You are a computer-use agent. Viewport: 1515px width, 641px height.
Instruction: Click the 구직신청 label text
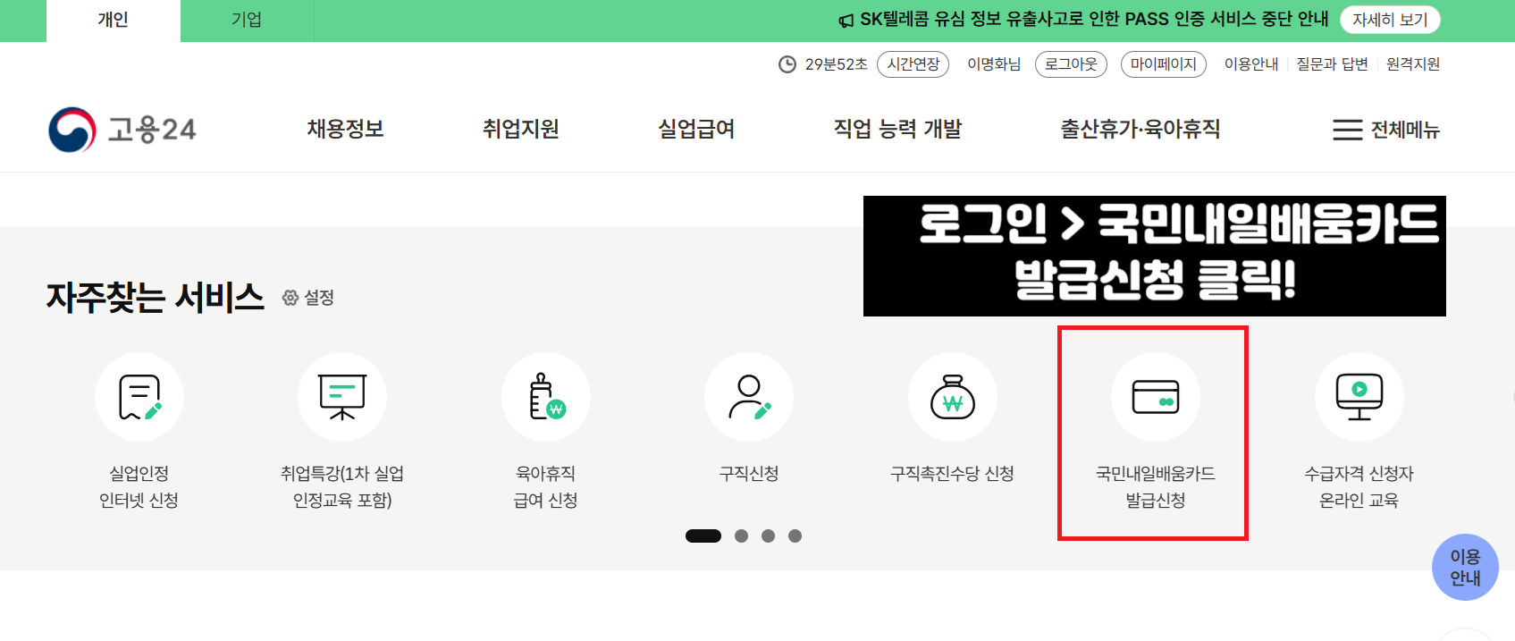(x=749, y=474)
